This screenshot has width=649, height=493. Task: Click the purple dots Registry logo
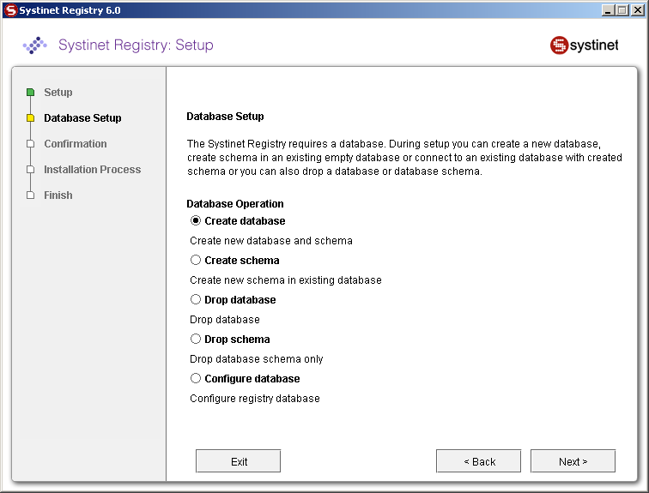coord(34,45)
